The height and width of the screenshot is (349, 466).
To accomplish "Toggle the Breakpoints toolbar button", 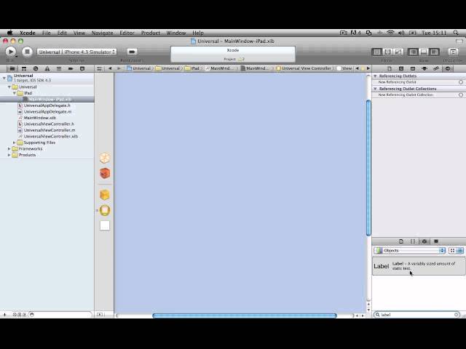I will 132,52.
